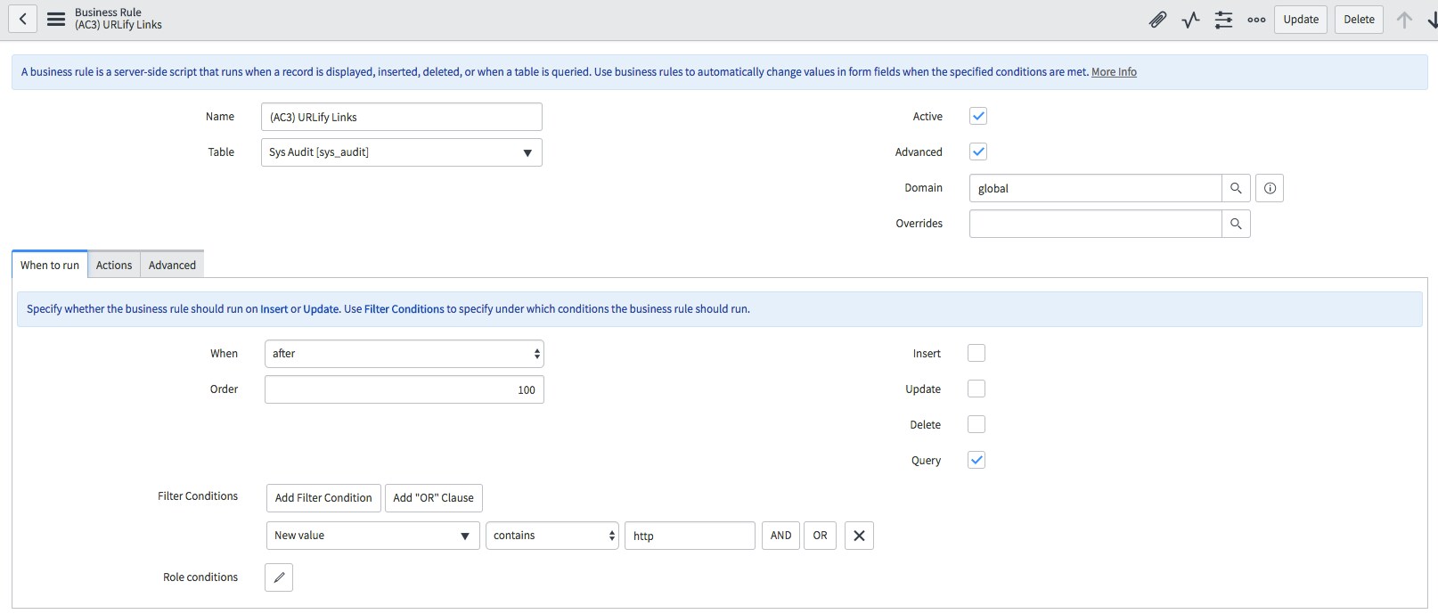This screenshot has width=1438, height=614.
Task: Enable the Insert checkbox
Action: (x=976, y=353)
